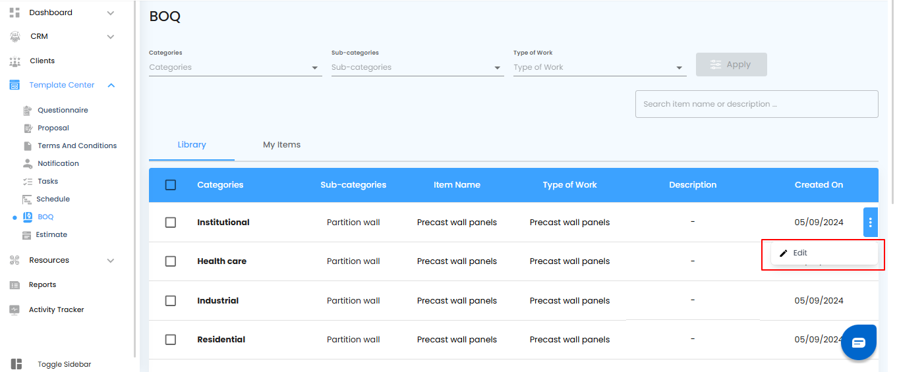Tick the Health care row checkbox

[171, 261]
